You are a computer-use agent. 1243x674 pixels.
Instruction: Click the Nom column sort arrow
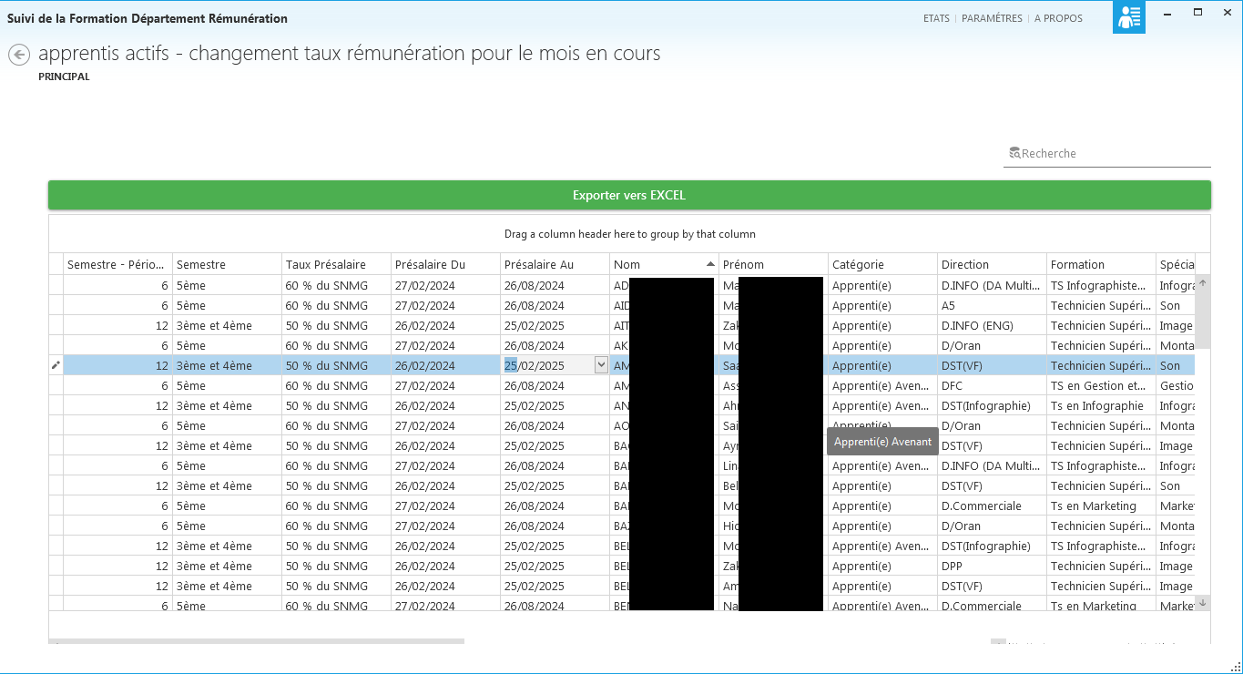710,264
